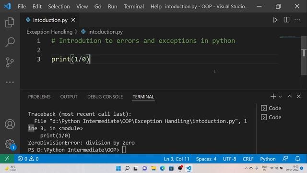Select the first Code terminal entry

coord(271,108)
